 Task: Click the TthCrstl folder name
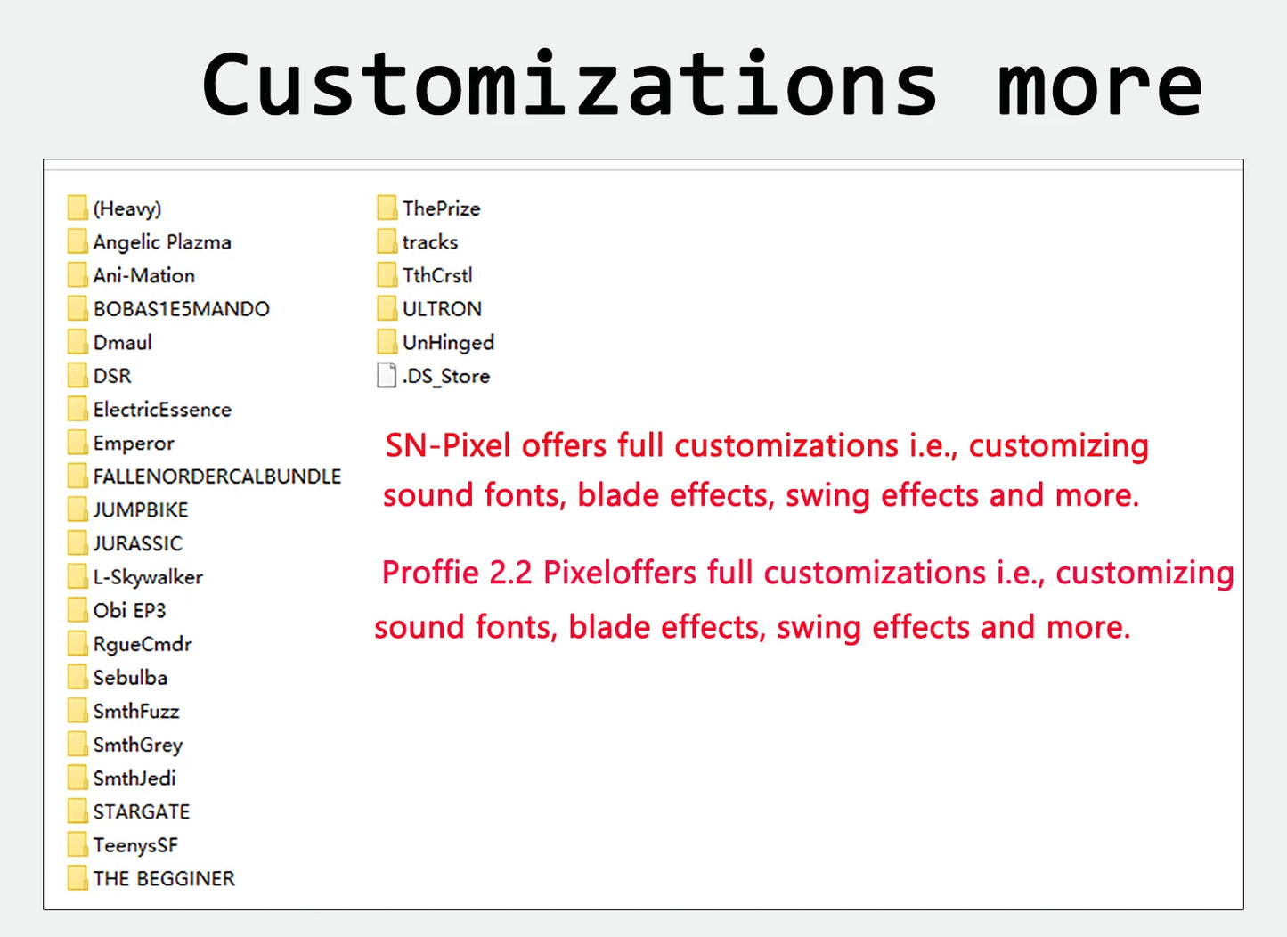click(x=437, y=275)
